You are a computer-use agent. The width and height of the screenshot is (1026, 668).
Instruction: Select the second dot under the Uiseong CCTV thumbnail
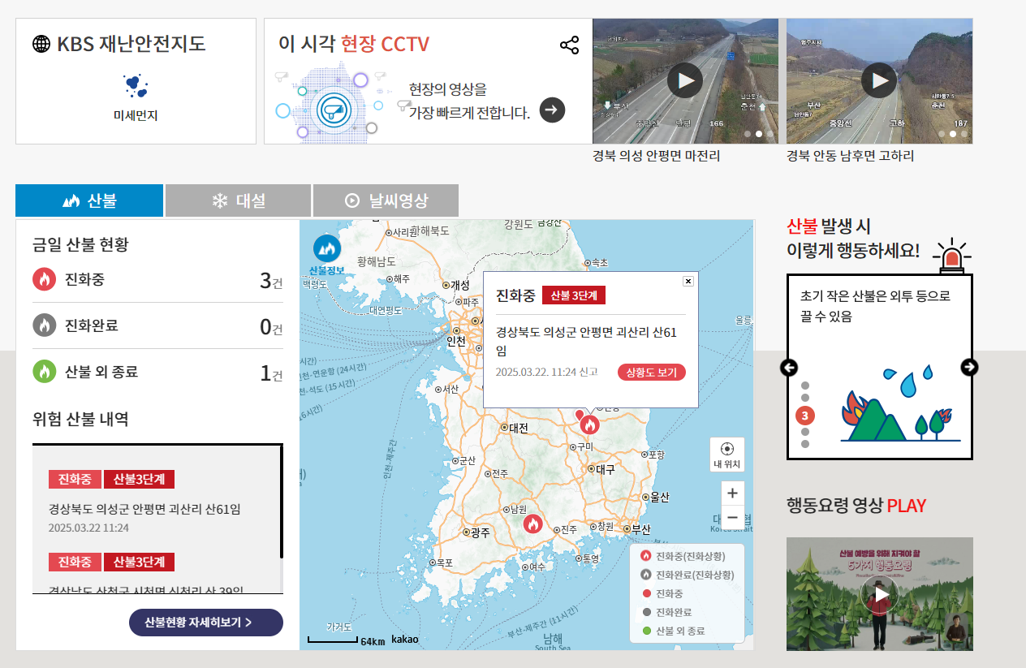coord(758,133)
